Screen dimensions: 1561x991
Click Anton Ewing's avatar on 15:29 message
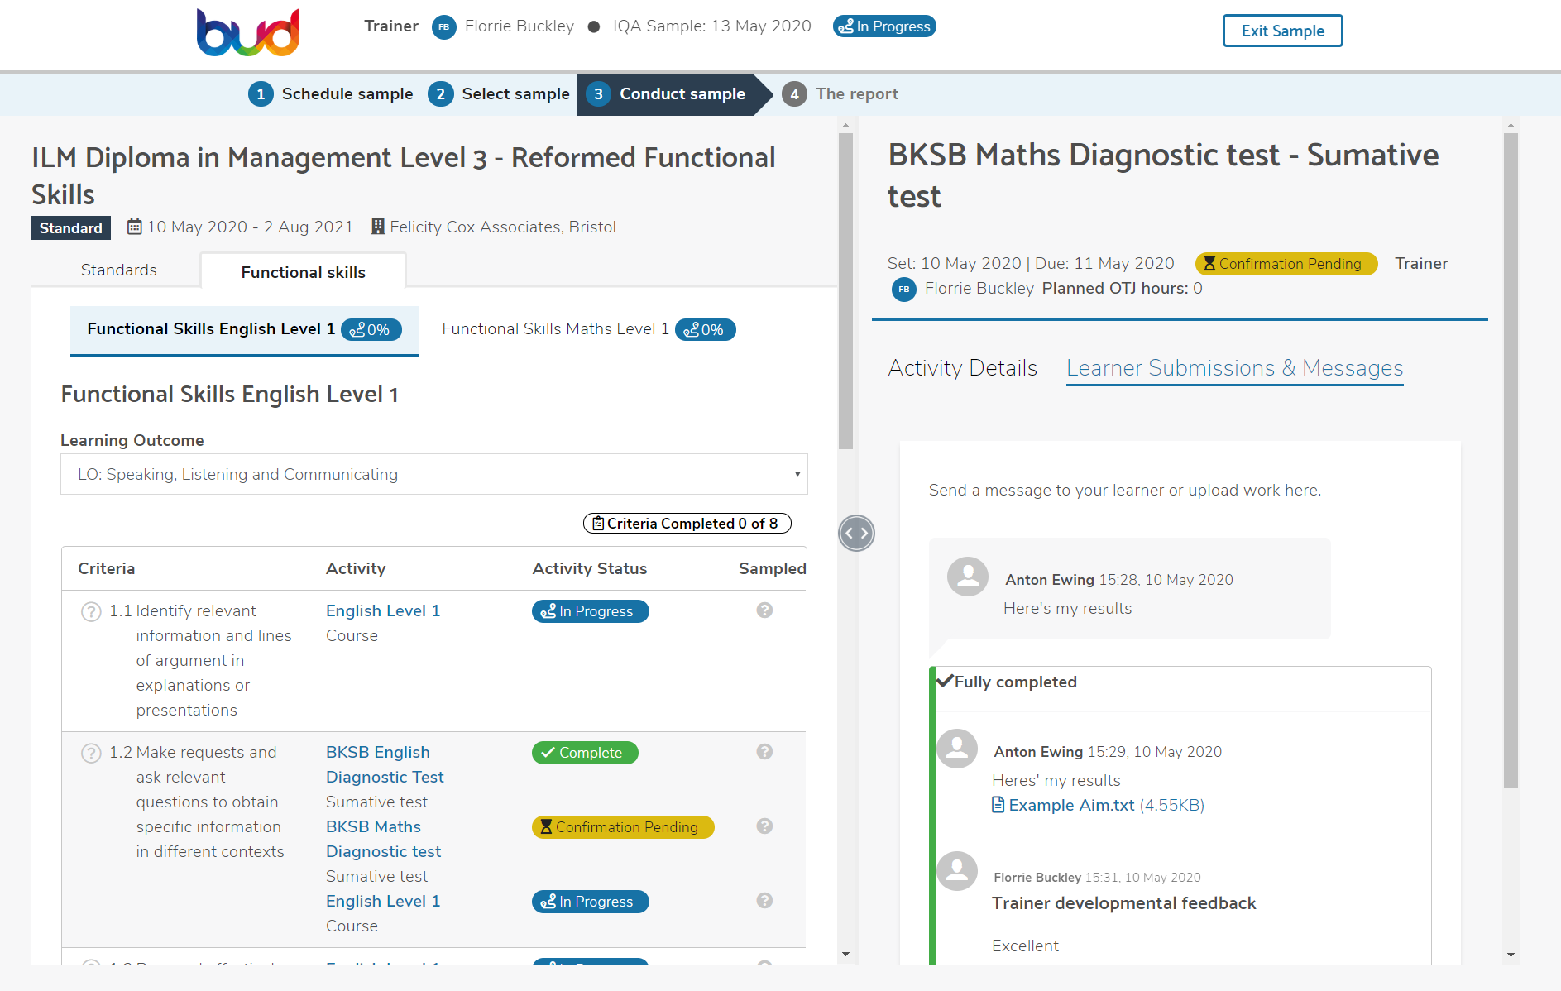point(957,749)
